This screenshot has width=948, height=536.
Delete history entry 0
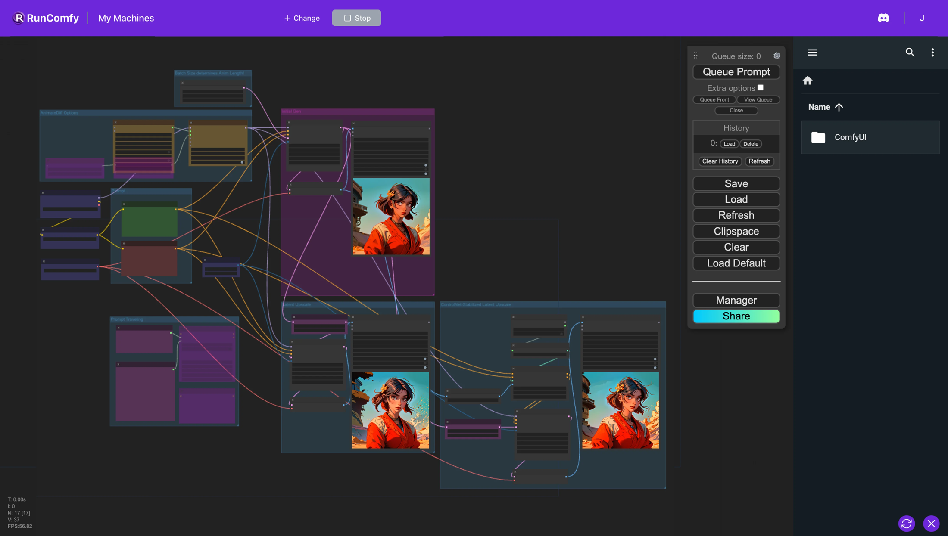750,143
